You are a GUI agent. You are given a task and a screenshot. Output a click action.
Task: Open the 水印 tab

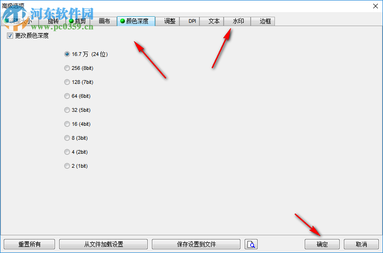(238, 21)
